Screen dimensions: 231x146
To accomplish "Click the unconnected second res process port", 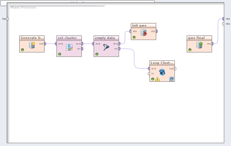I will (x=223, y=24).
